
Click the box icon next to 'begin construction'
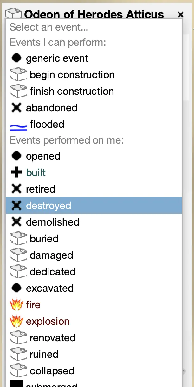pos(18,75)
